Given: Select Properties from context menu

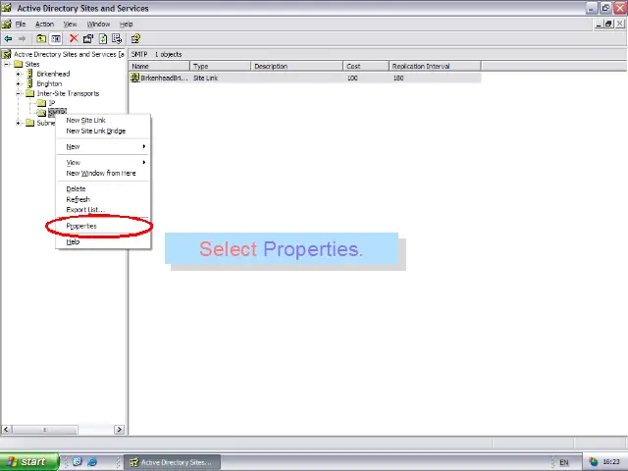Looking at the screenshot, I should pyautogui.click(x=103, y=226).
